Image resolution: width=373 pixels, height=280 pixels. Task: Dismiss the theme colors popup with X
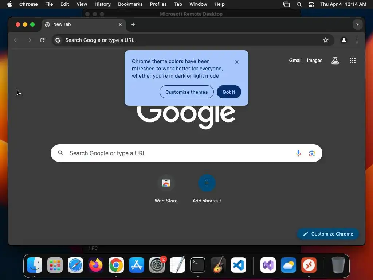(236, 62)
